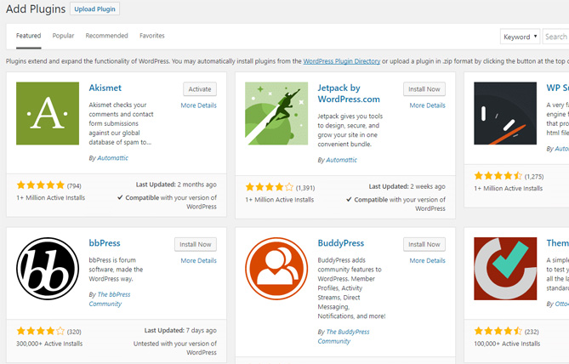Activate the Akismet plugin
569x364 pixels.
(200, 89)
